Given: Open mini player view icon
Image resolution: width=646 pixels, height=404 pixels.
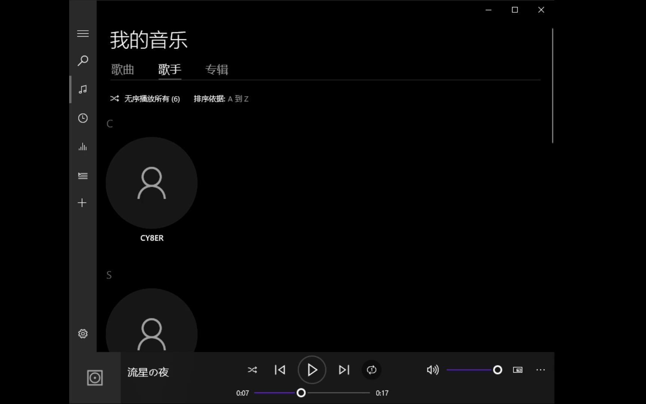Looking at the screenshot, I should point(518,370).
